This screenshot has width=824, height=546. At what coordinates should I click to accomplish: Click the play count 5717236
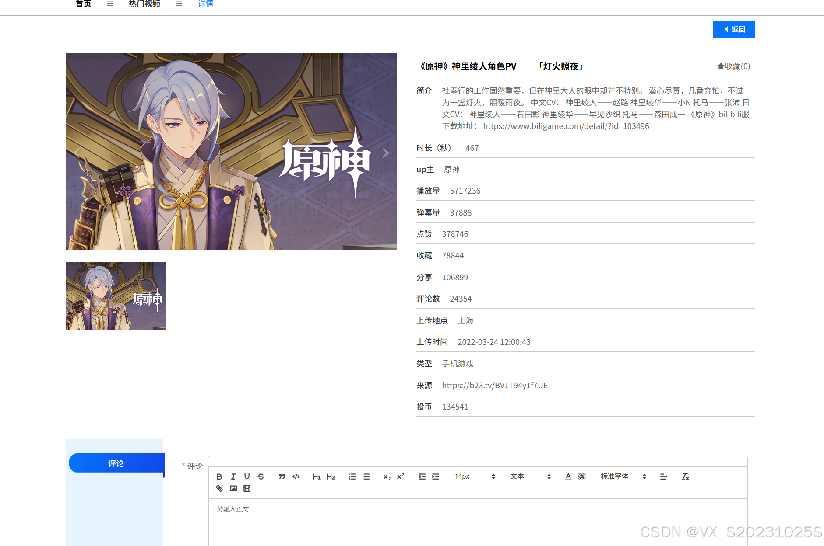pyautogui.click(x=465, y=191)
